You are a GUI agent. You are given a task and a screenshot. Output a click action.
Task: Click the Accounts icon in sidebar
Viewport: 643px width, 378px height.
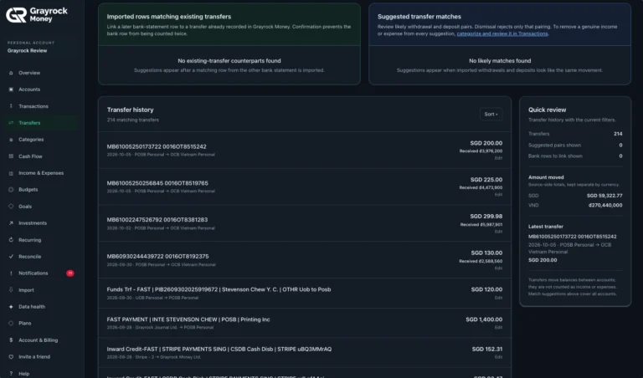[x=11, y=89]
